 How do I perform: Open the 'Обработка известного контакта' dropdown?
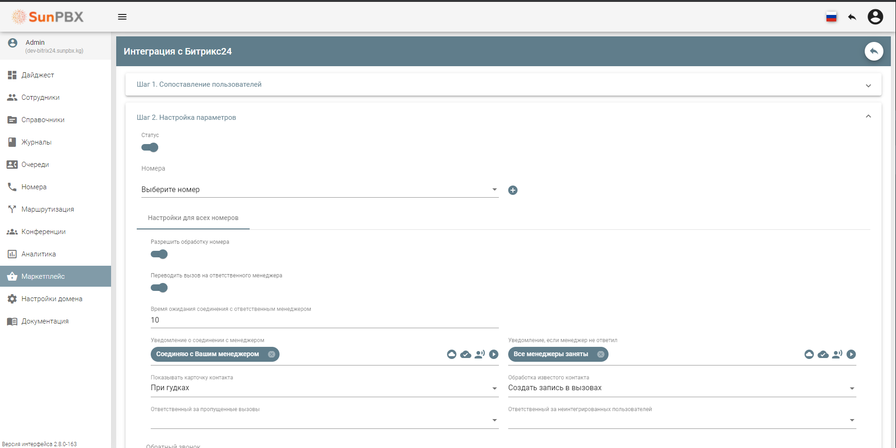[x=682, y=388]
